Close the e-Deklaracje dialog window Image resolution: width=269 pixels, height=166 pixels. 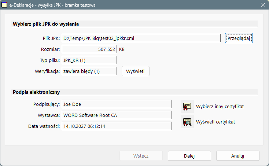263,5
